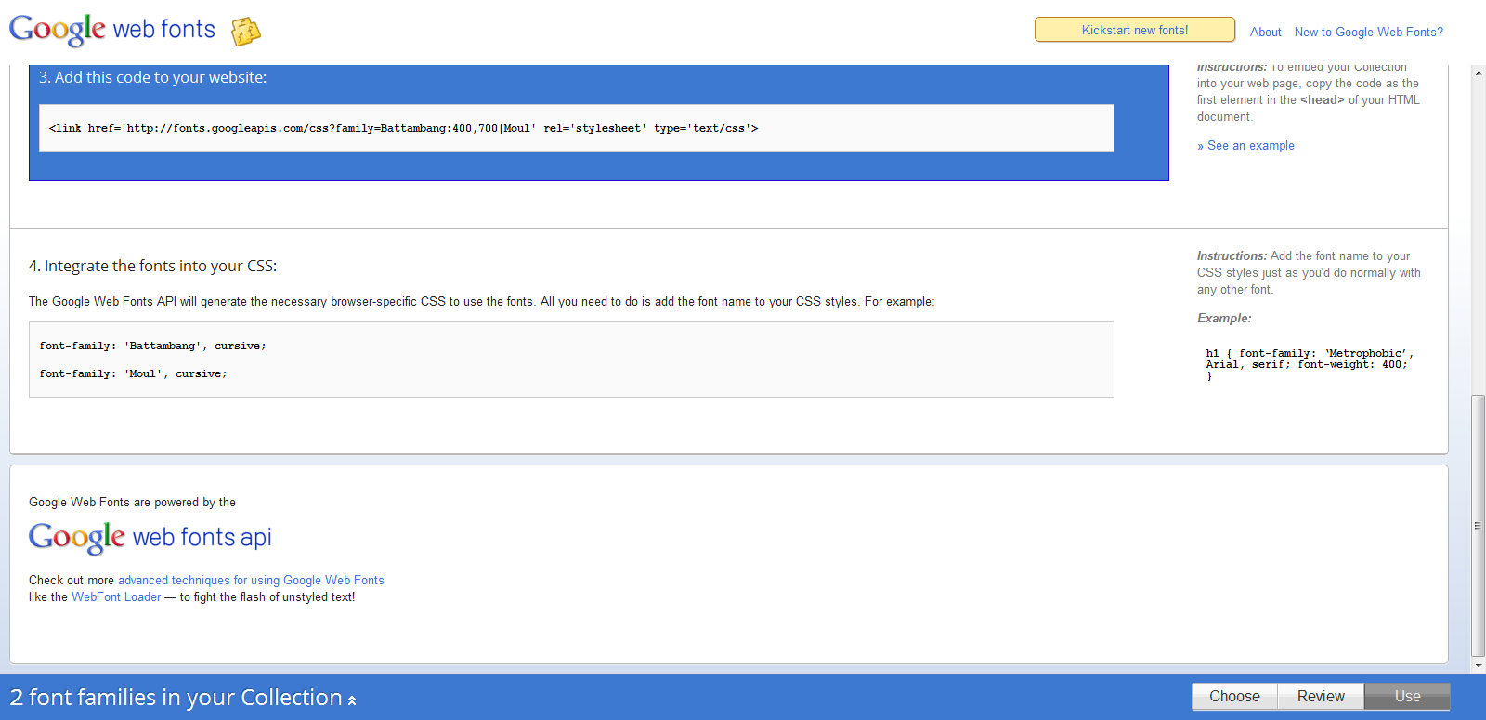Open the WebFont Loader link

point(116,597)
